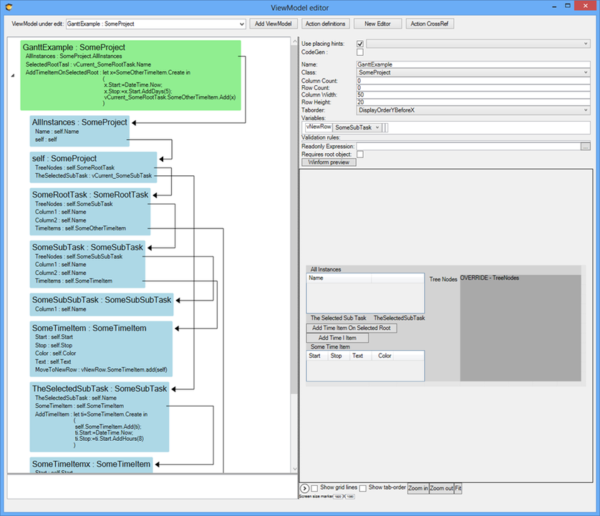Click the screen size marker height box

(350, 497)
